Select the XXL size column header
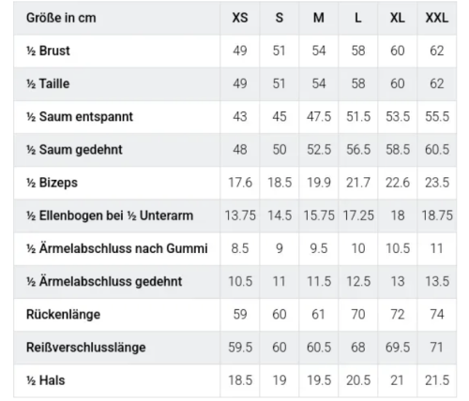Viewport: 469px width, 401px height. [437, 18]
